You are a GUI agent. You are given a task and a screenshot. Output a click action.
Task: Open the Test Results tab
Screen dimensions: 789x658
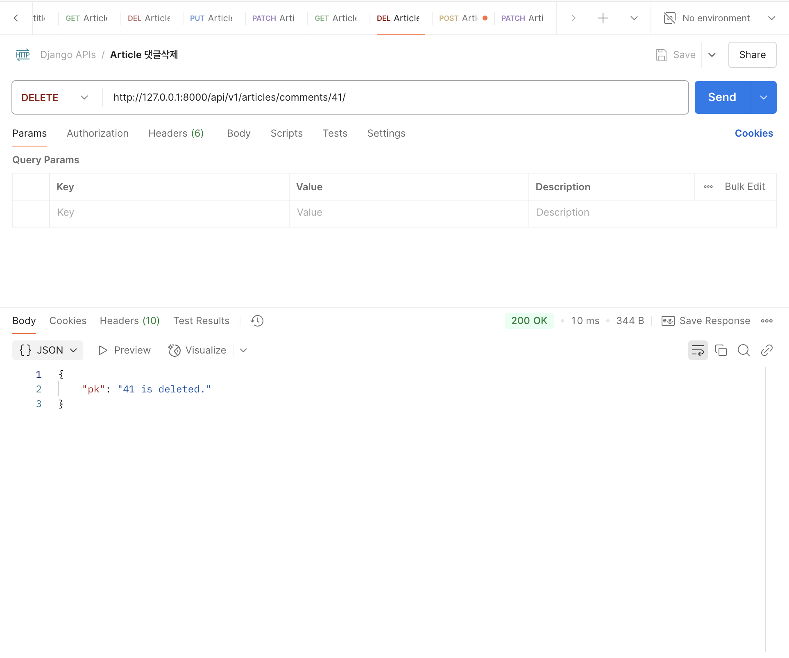[201, 321]
